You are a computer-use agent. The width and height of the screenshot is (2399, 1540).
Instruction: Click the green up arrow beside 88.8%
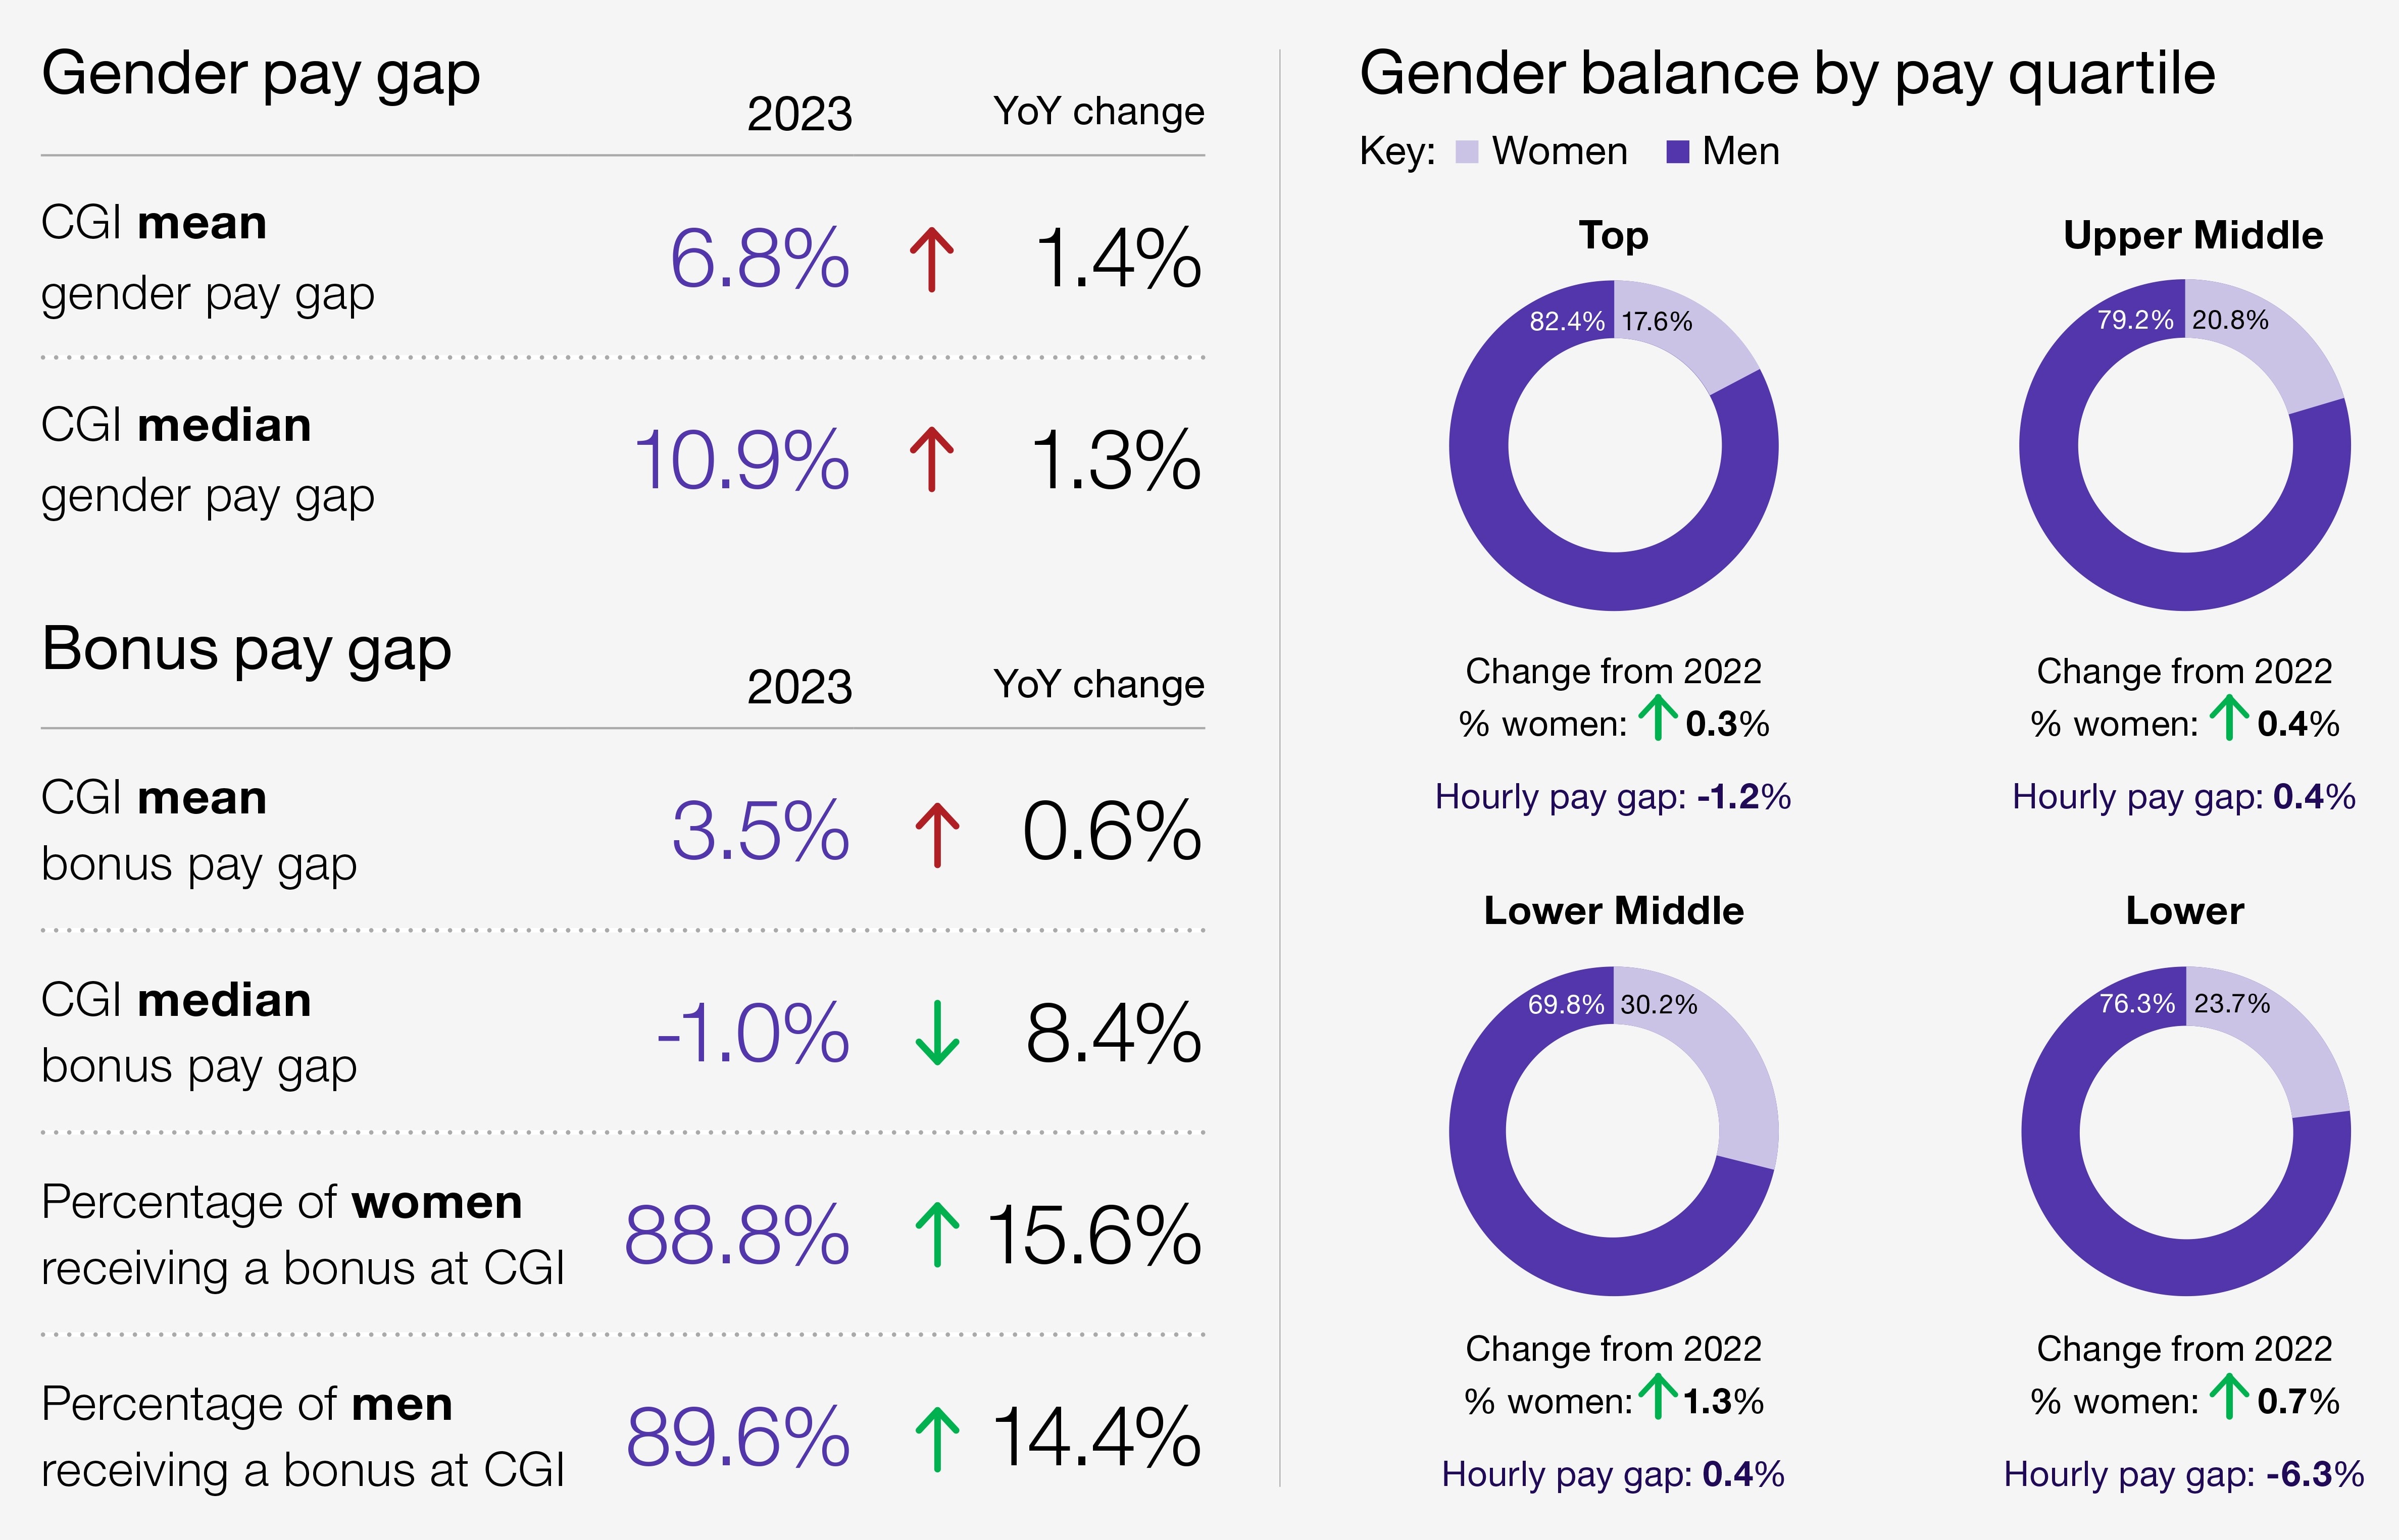click(937, 1234)
